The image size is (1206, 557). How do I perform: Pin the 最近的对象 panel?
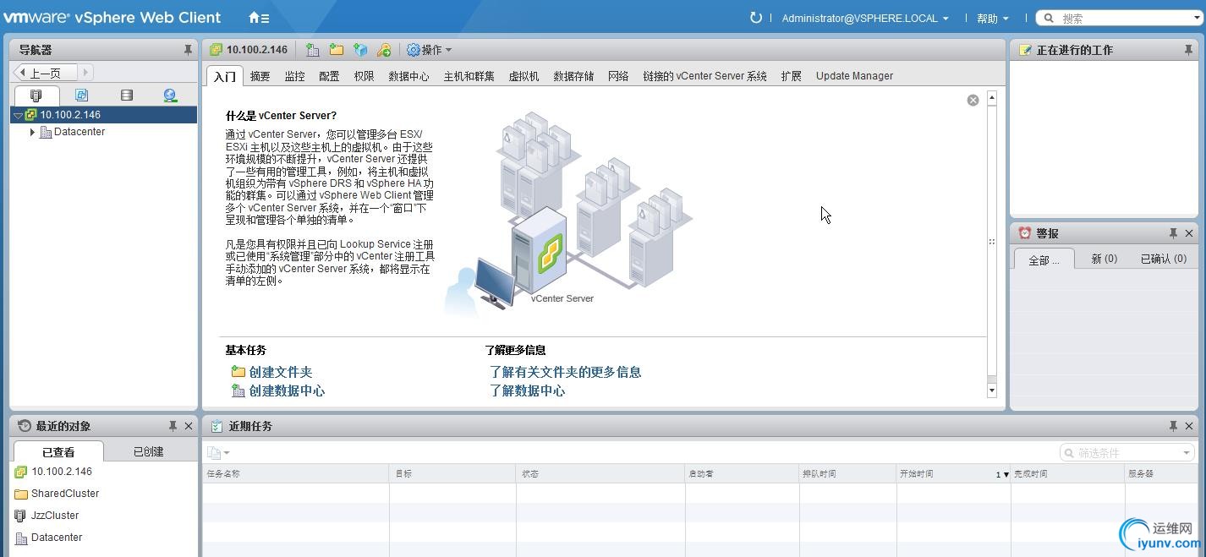click(173, 426)
